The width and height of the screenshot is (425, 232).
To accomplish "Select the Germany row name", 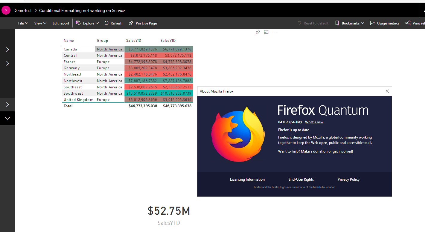I will pyautogui.click(x=72, y=68).
